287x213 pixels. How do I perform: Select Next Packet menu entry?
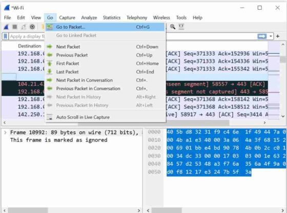[105, 47]
